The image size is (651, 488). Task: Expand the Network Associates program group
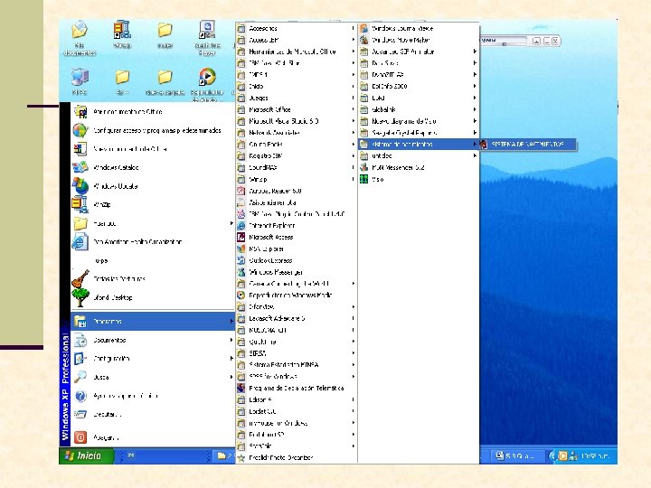[296, 133]
